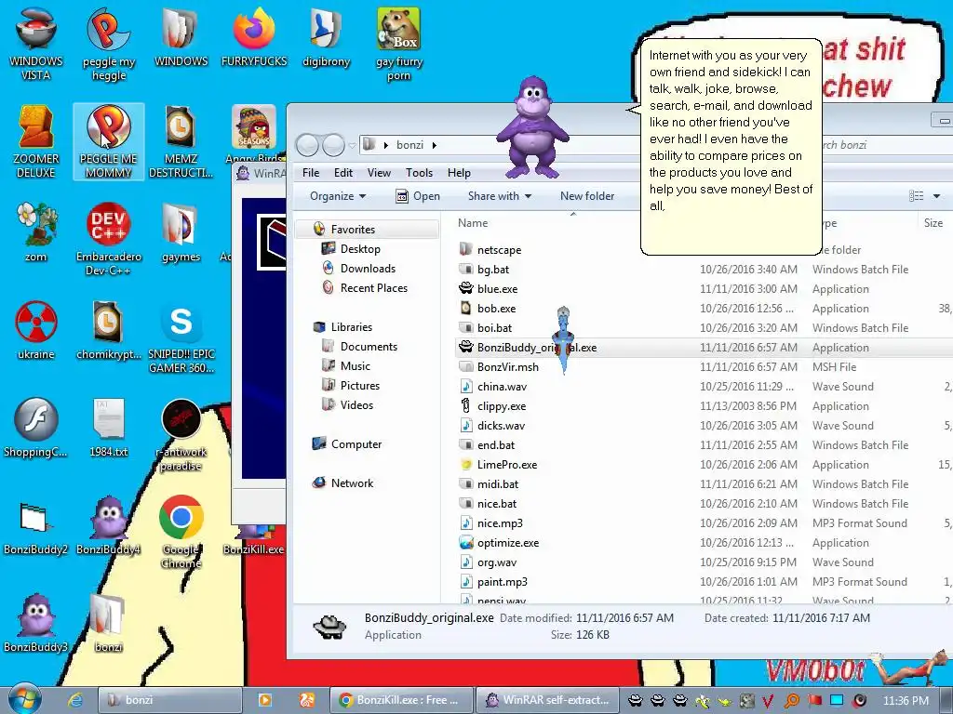Select the MEMZ DESTRUCTI... desktop icon
953x714 pixels.
tap(181, 141)
